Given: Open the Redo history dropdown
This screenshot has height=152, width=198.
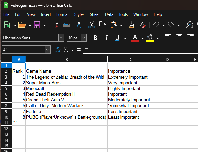Looking at the screenshot, I should coord(179,25).
